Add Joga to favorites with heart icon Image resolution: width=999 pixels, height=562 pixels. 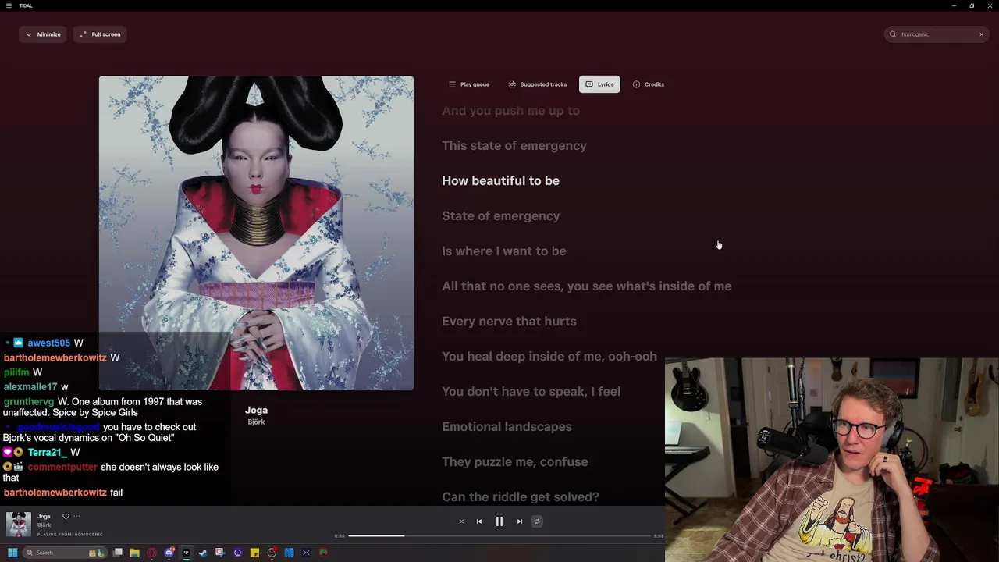coord(66,516)
